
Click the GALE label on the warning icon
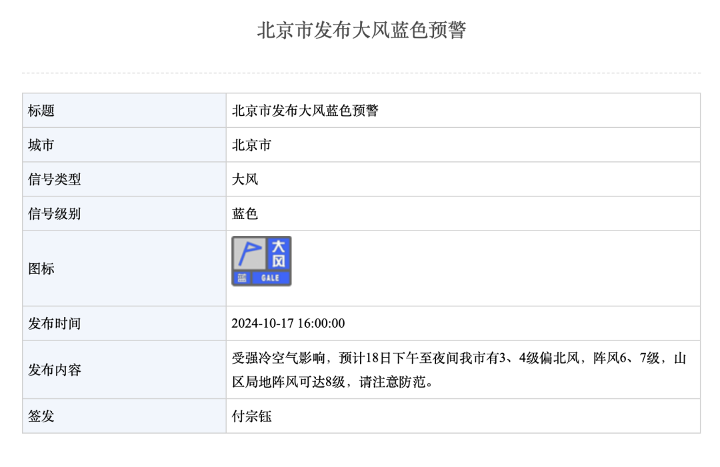270,278
